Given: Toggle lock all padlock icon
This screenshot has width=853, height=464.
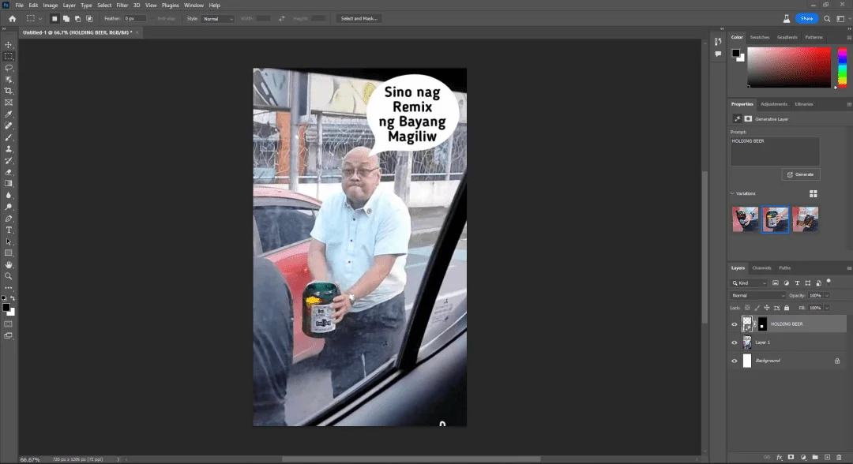Looking at the screenshot, I should [x=787, y=308].
